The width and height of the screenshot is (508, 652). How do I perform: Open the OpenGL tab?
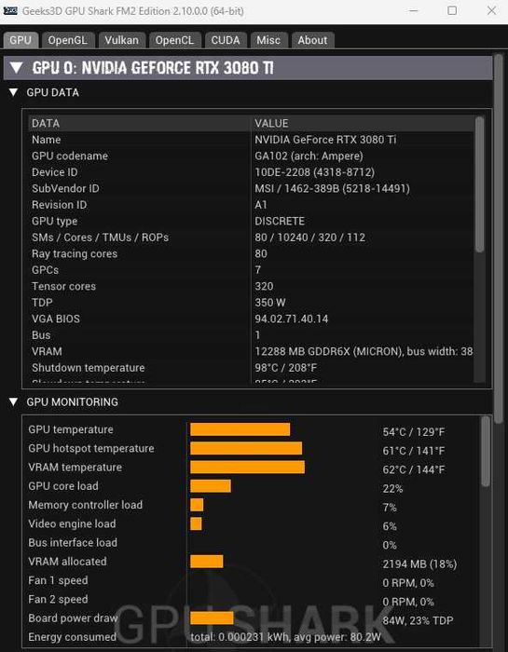point(67,40)
